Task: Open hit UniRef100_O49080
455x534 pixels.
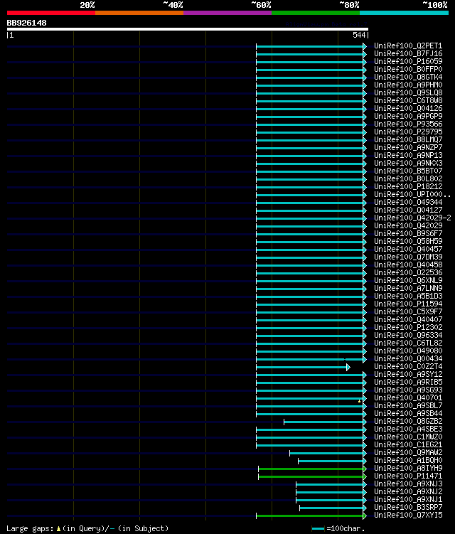Action: click(x=408, y=351)
